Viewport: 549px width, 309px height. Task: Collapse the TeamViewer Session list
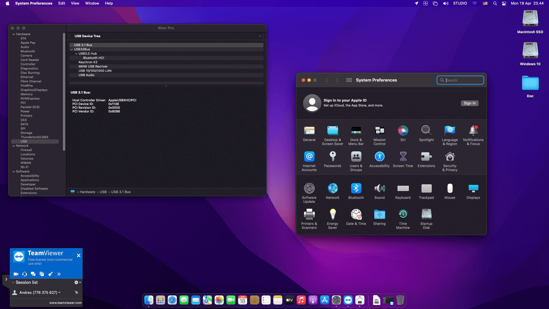click(13, 282)
